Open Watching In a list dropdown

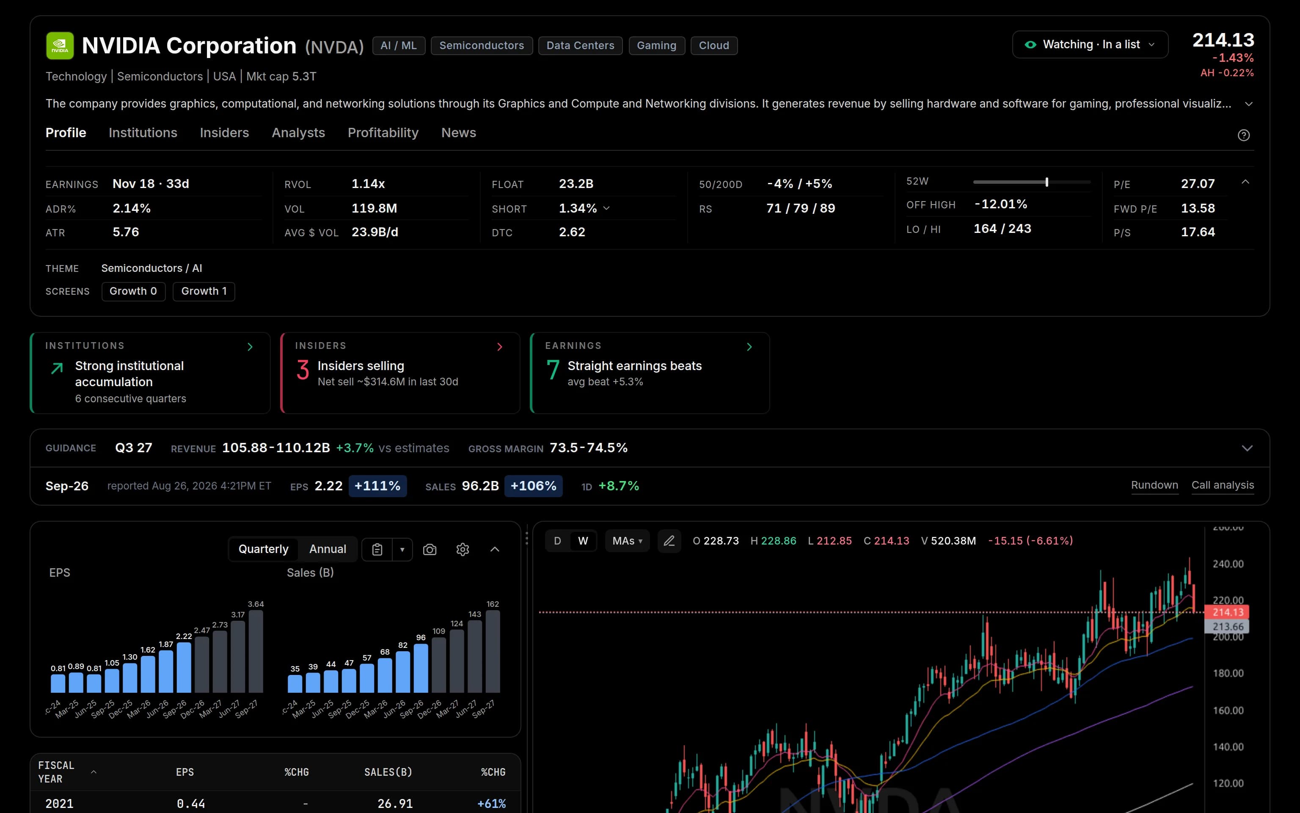point(1090,44)
